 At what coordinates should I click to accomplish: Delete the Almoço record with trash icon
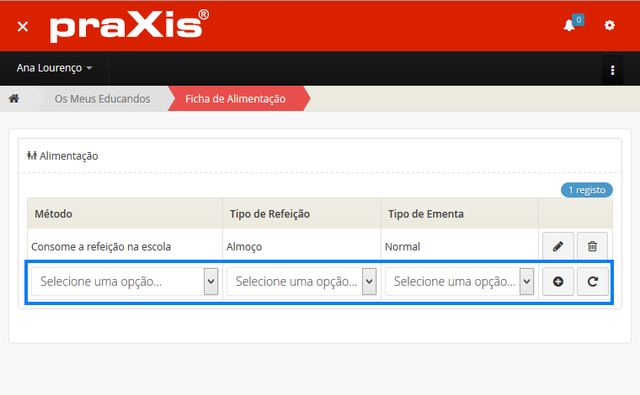[x=592, y=246]
